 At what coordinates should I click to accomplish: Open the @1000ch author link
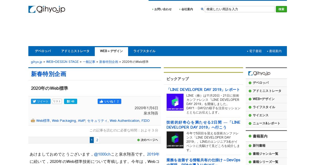point(102,154)
